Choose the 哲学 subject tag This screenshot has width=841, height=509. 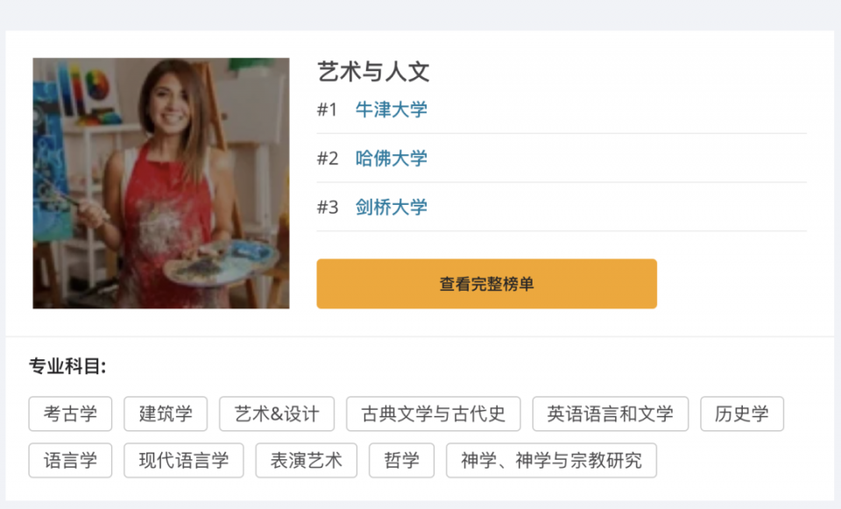tap(402, 460)
